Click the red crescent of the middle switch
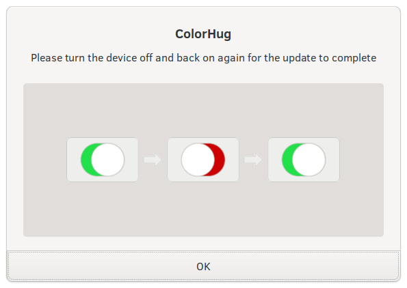The image size is (407, 288). tap(220, 160)
